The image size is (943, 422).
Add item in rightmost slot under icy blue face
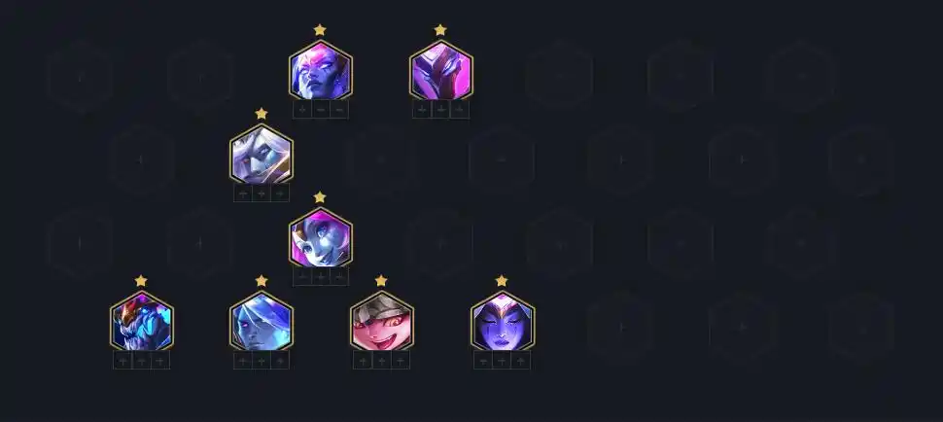click(x=280, y=361)
